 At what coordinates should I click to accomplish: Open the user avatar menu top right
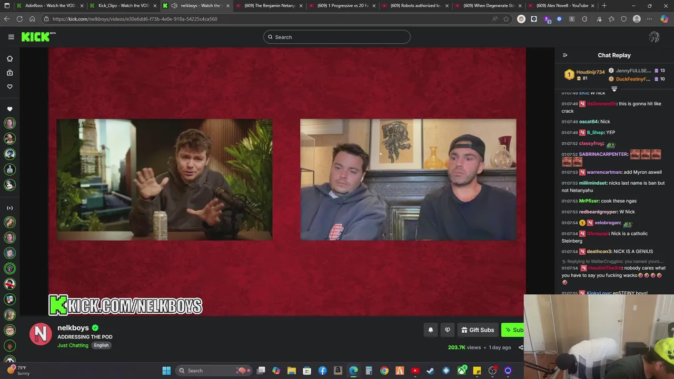[654, 37]
